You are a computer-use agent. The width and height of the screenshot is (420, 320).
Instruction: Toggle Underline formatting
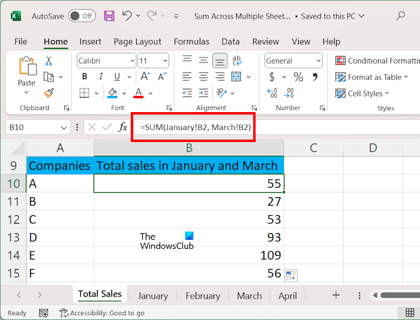[x=117, y=77]
